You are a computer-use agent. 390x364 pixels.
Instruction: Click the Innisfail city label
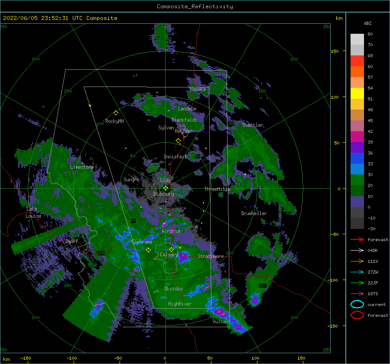[175, 157]
